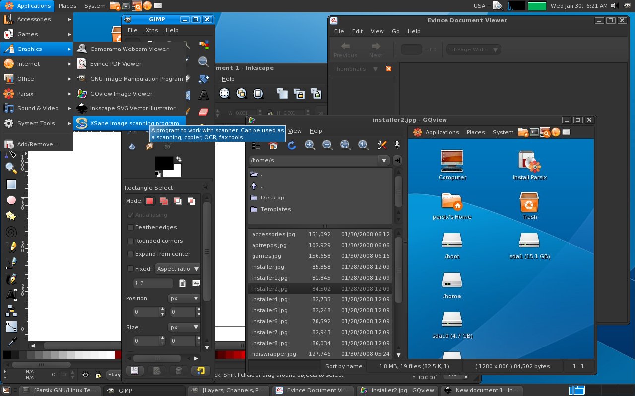Select Add to selection mode in GIMP

tap(164, 201)
